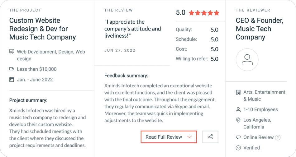Click the location pin icon
This screenshot has height=157, width=296.
coord(238,120)
